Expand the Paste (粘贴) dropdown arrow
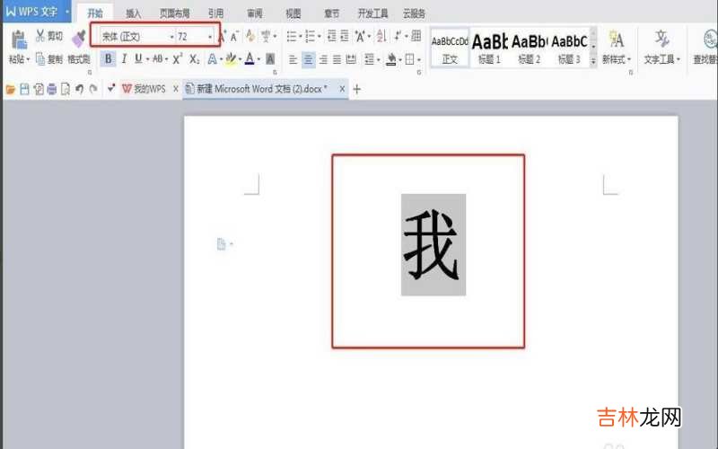This screenshot has width=718, height=449. 28,59
